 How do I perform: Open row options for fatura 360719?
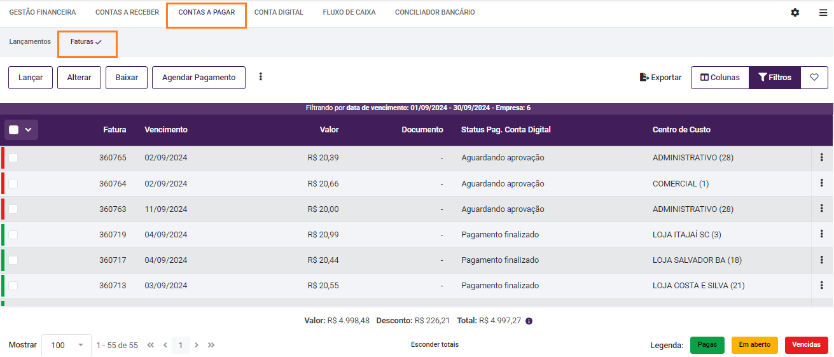point(822,234)
